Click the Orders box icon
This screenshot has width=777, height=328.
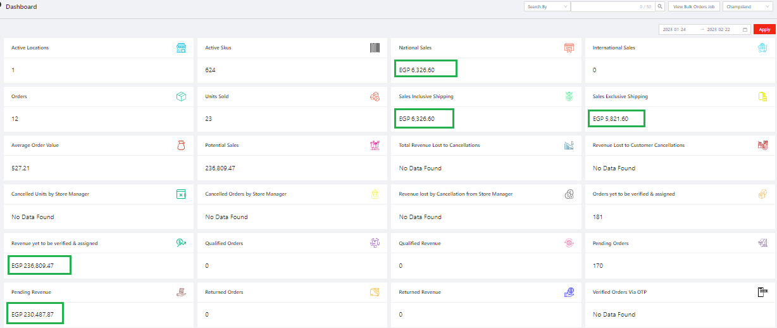coord(181,97)
